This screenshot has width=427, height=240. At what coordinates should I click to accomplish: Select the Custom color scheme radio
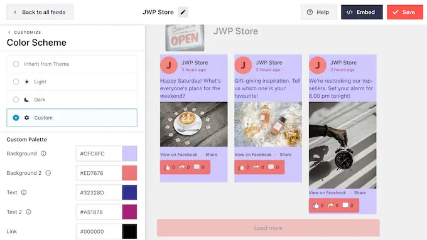tap(16, 118)
